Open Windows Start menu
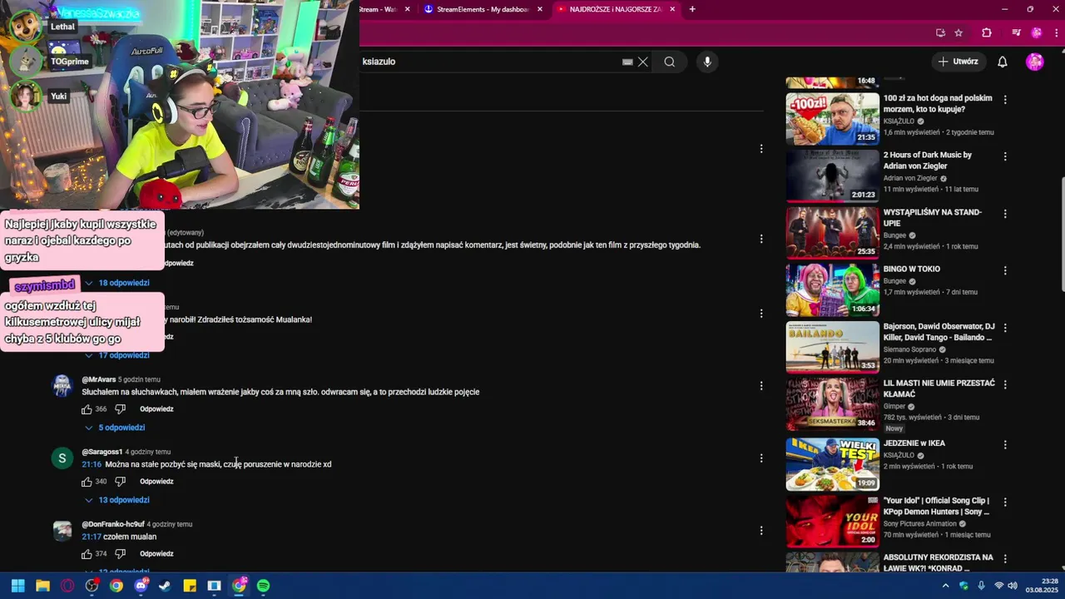Image resolution: width=1065 pixels, height=599 pixels. click(x=17, y=586)
